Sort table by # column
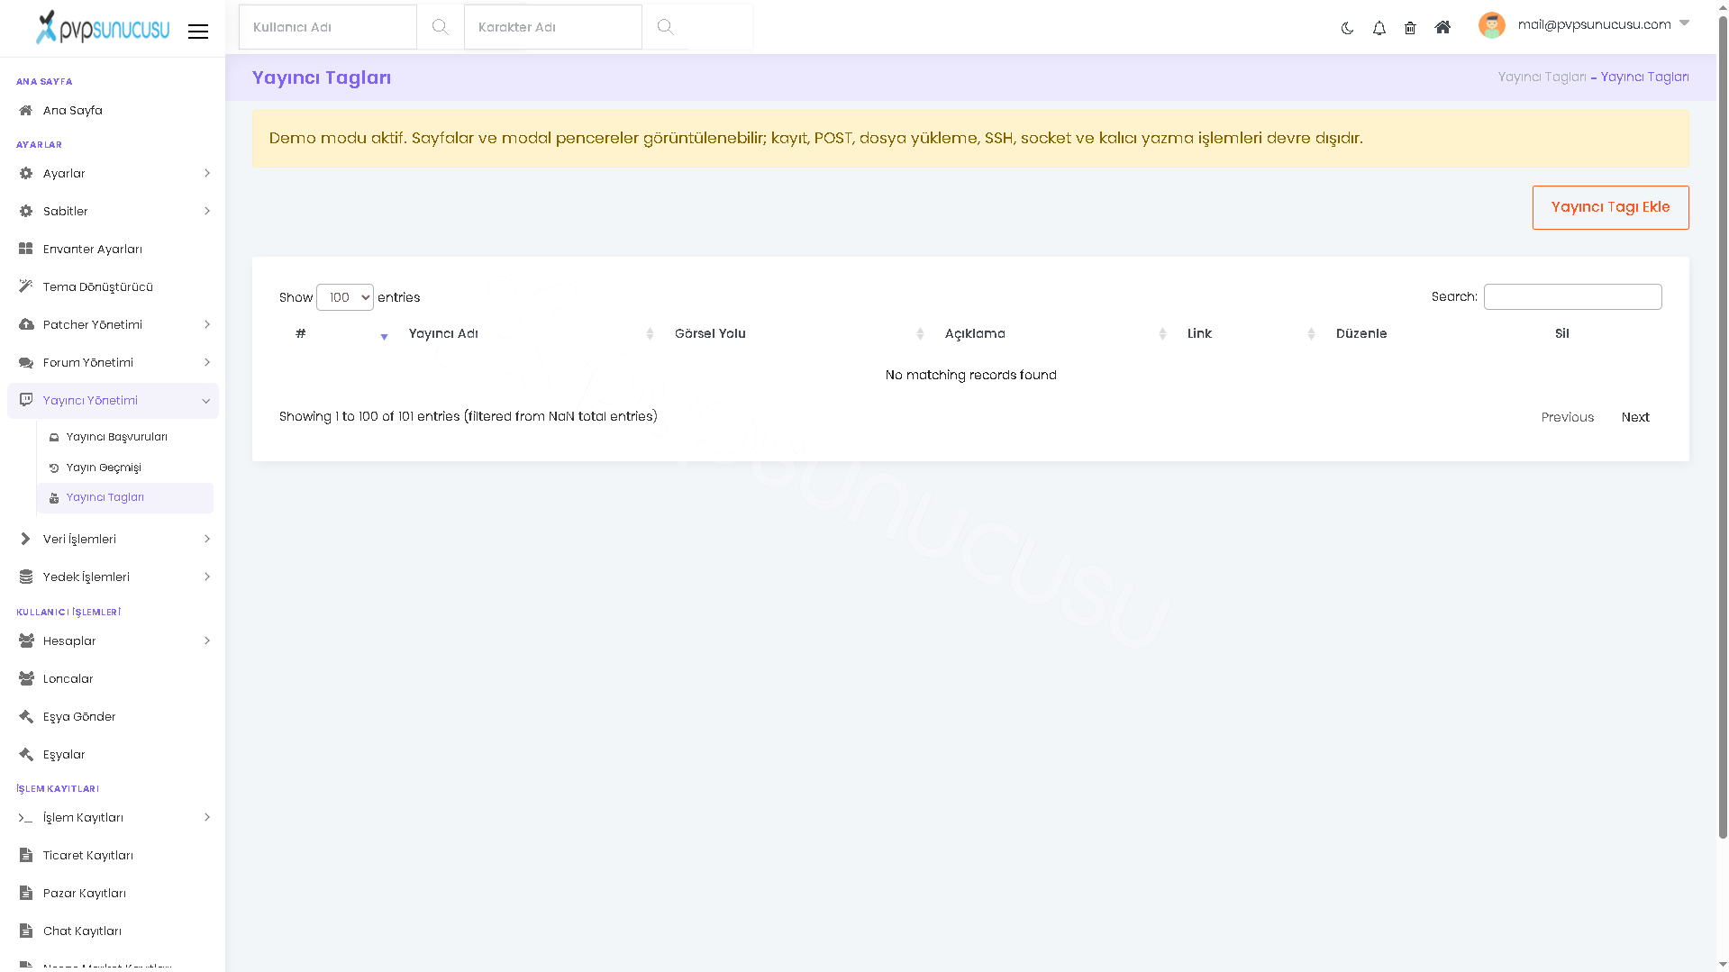This screenshot has height=972, width=1729. pyautogui.click(x=336, y=334)
